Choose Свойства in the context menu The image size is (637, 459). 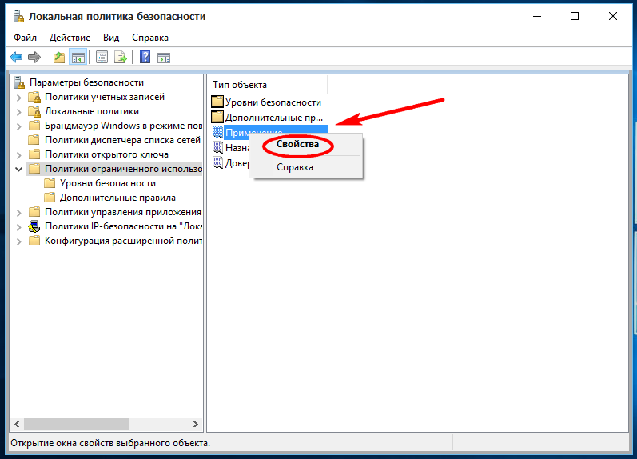click(298, 144)
